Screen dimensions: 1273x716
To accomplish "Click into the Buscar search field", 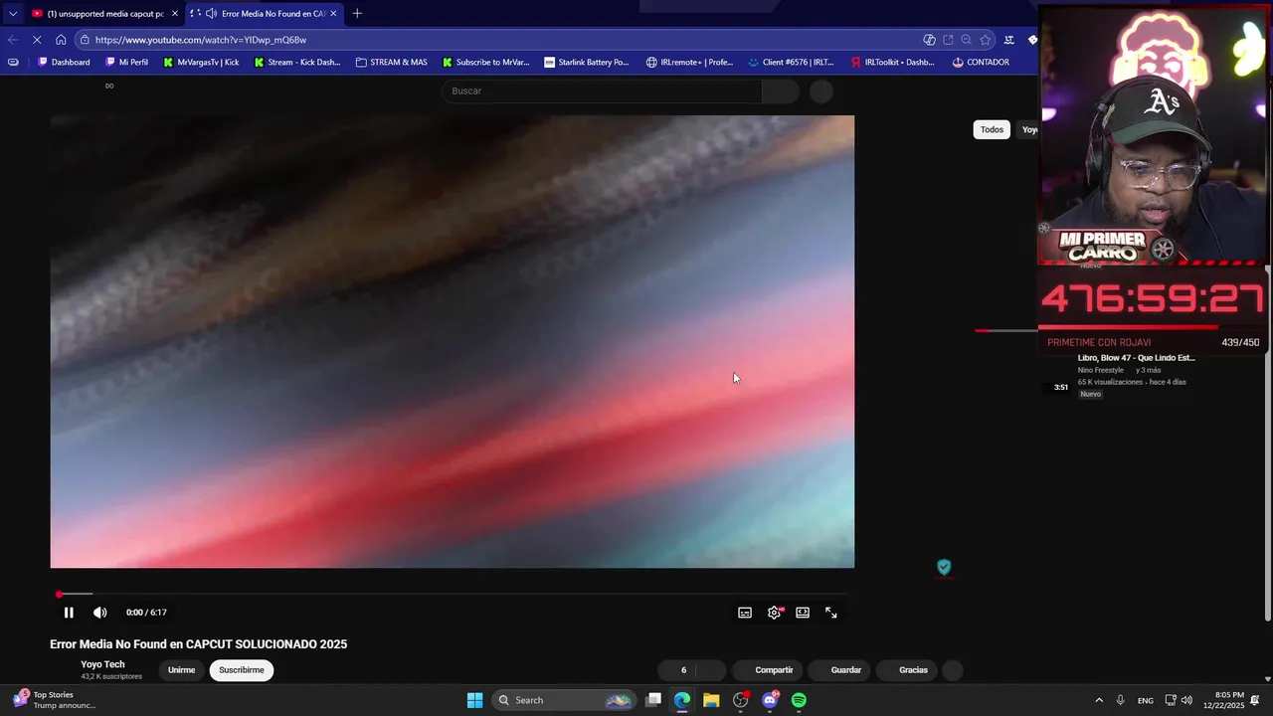I will click(x=602, y=91).
